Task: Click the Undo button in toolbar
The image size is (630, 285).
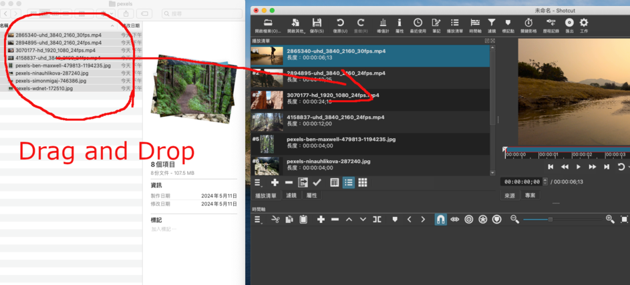Action: tap(339, 24)
